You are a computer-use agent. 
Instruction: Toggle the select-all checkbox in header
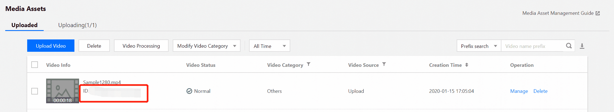pos(35,65)
